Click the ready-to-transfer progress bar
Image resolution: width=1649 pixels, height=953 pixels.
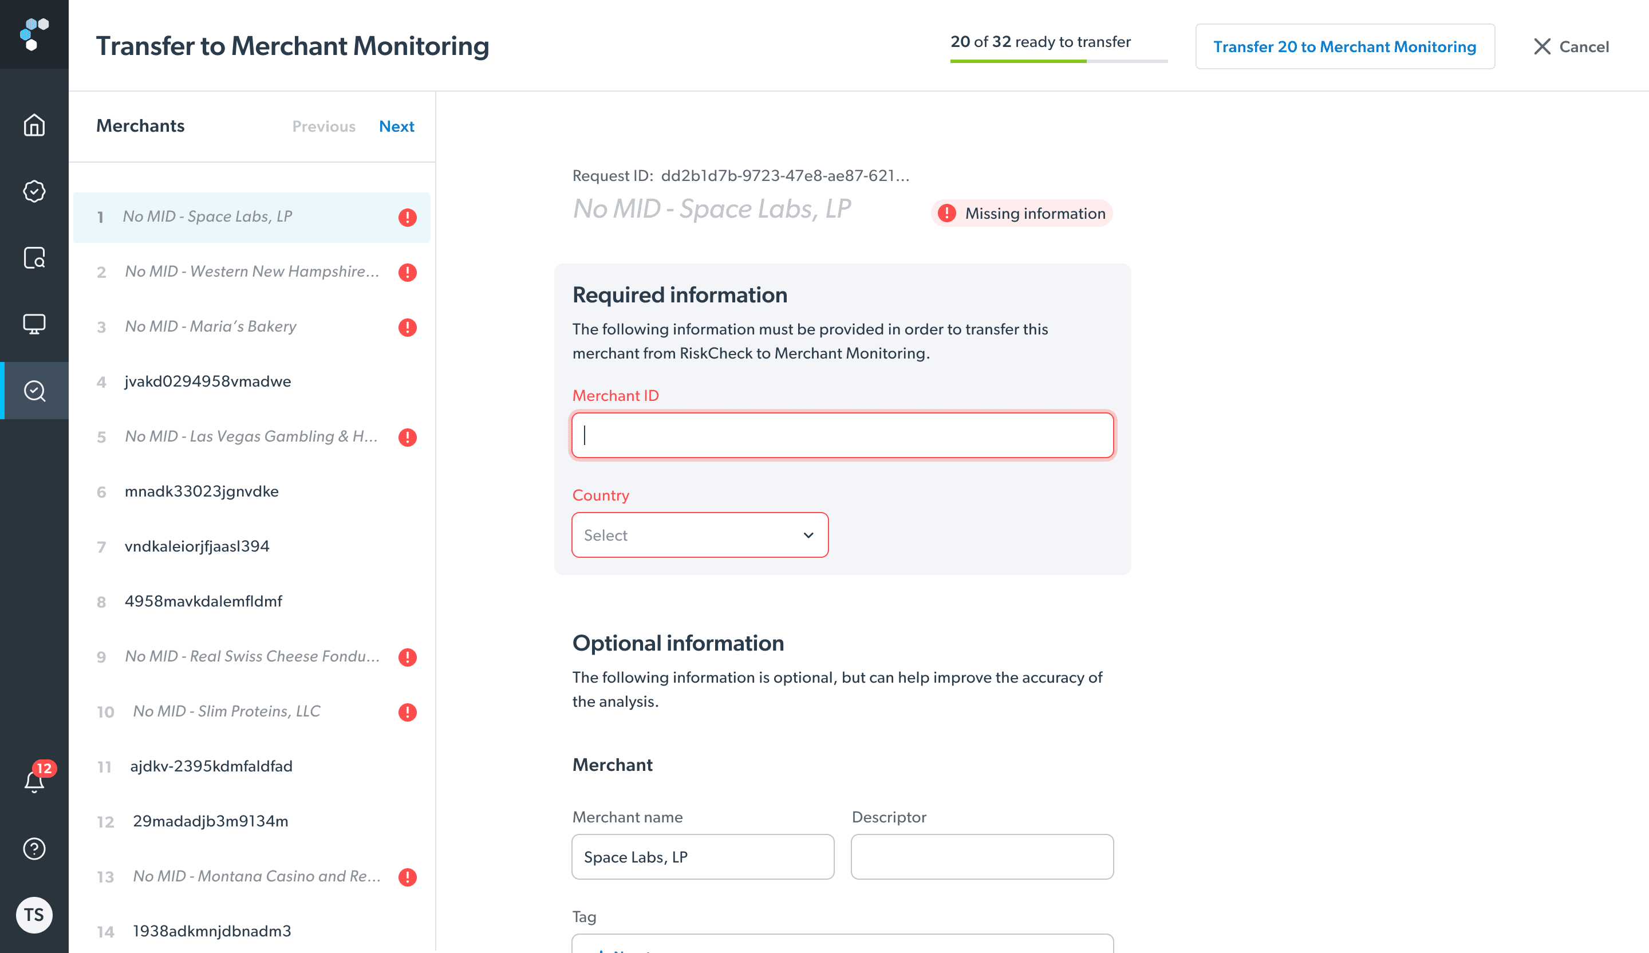1058,61
